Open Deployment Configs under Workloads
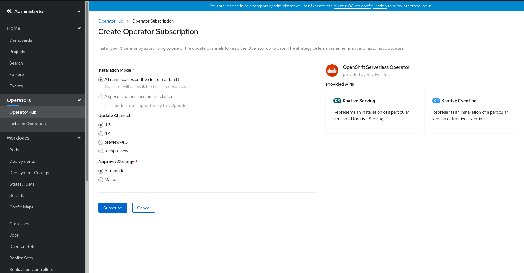Image resolution: width=524 pixels, height=273 pixels. [x=29, y=173]
